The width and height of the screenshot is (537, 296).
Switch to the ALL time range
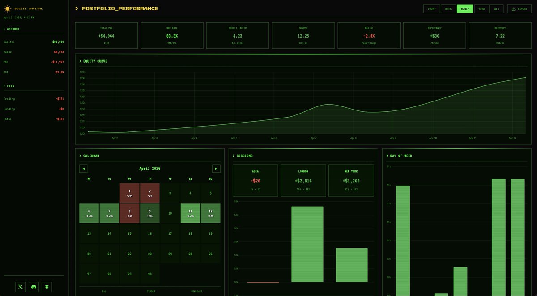click(x=497, y=9)
